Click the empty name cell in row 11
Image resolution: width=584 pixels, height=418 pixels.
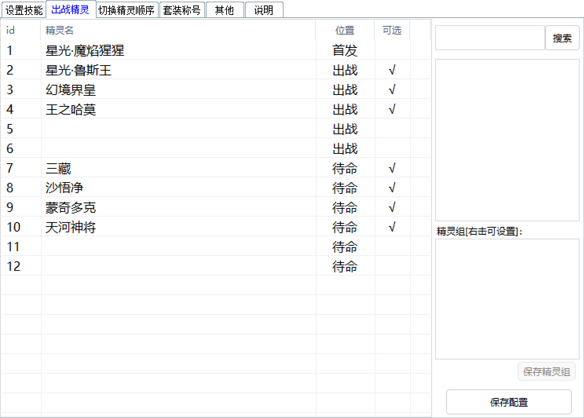click(178, 246)
